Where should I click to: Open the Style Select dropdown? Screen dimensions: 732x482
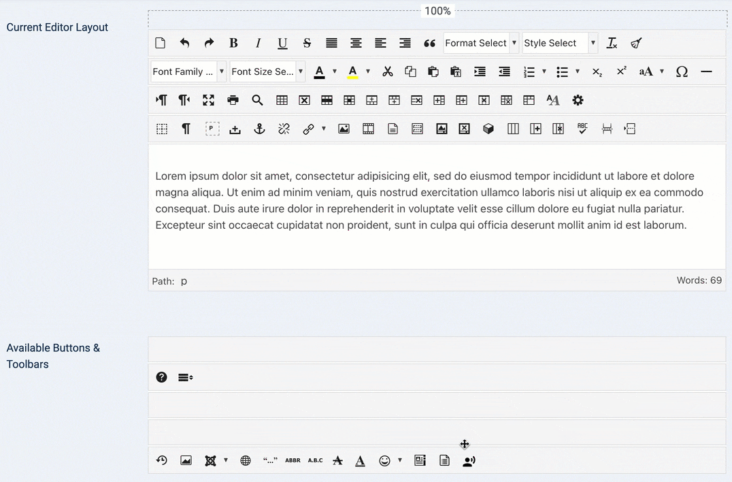[559, 43]
